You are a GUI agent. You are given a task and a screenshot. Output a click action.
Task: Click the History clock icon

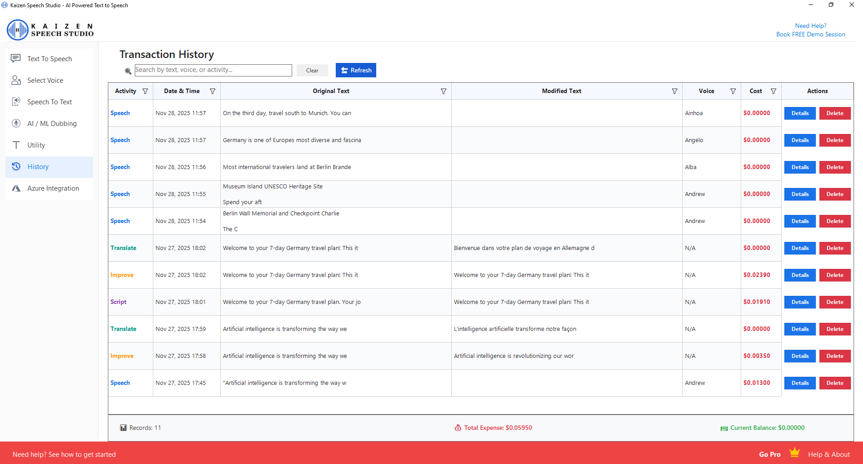point(16,166)
